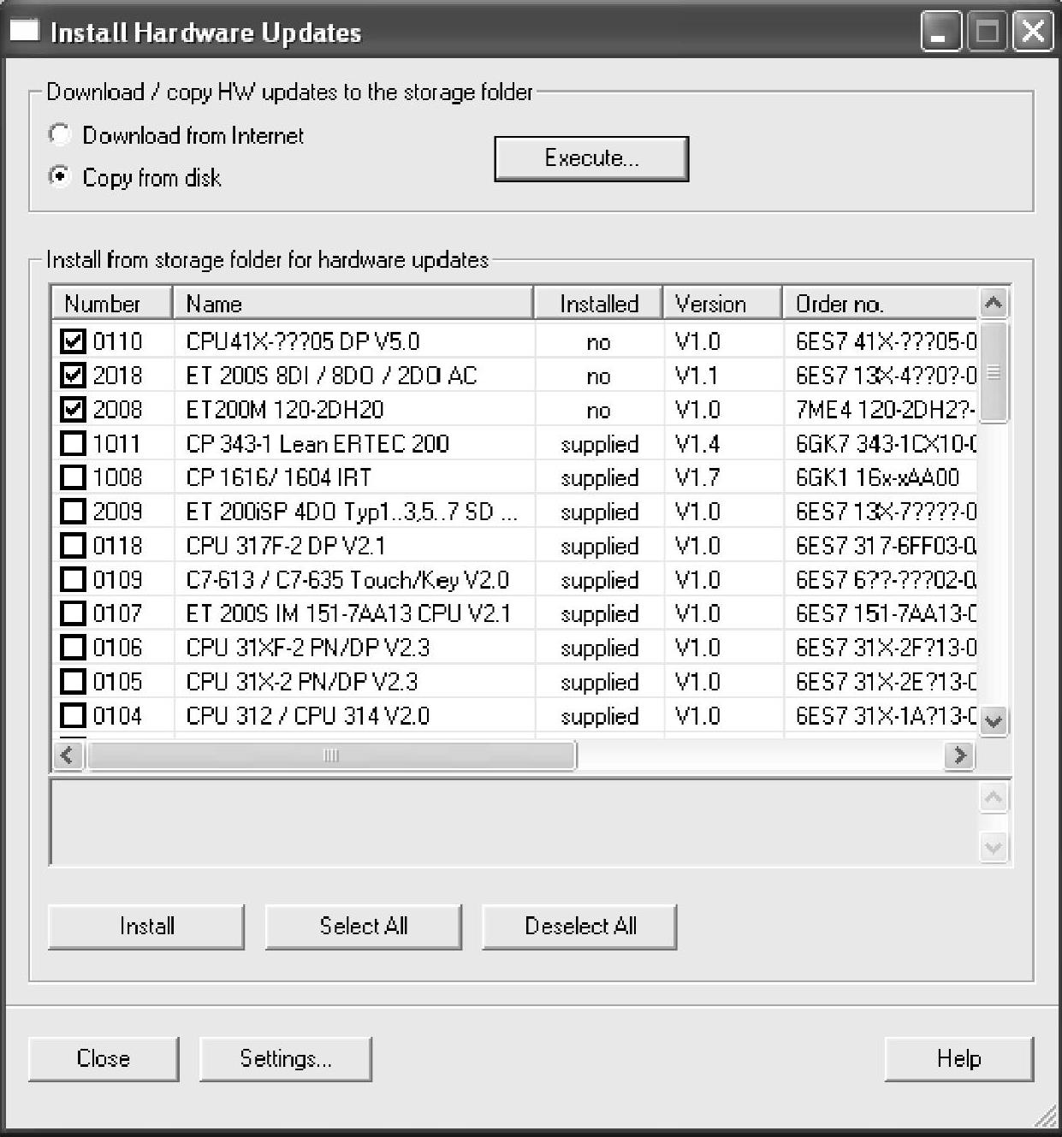Image resolution: width=1062 pixels, height=1137 pixels.
Task: Uncheck the 2018 ET 200S row checkbox
Action: tap(74, 376)
